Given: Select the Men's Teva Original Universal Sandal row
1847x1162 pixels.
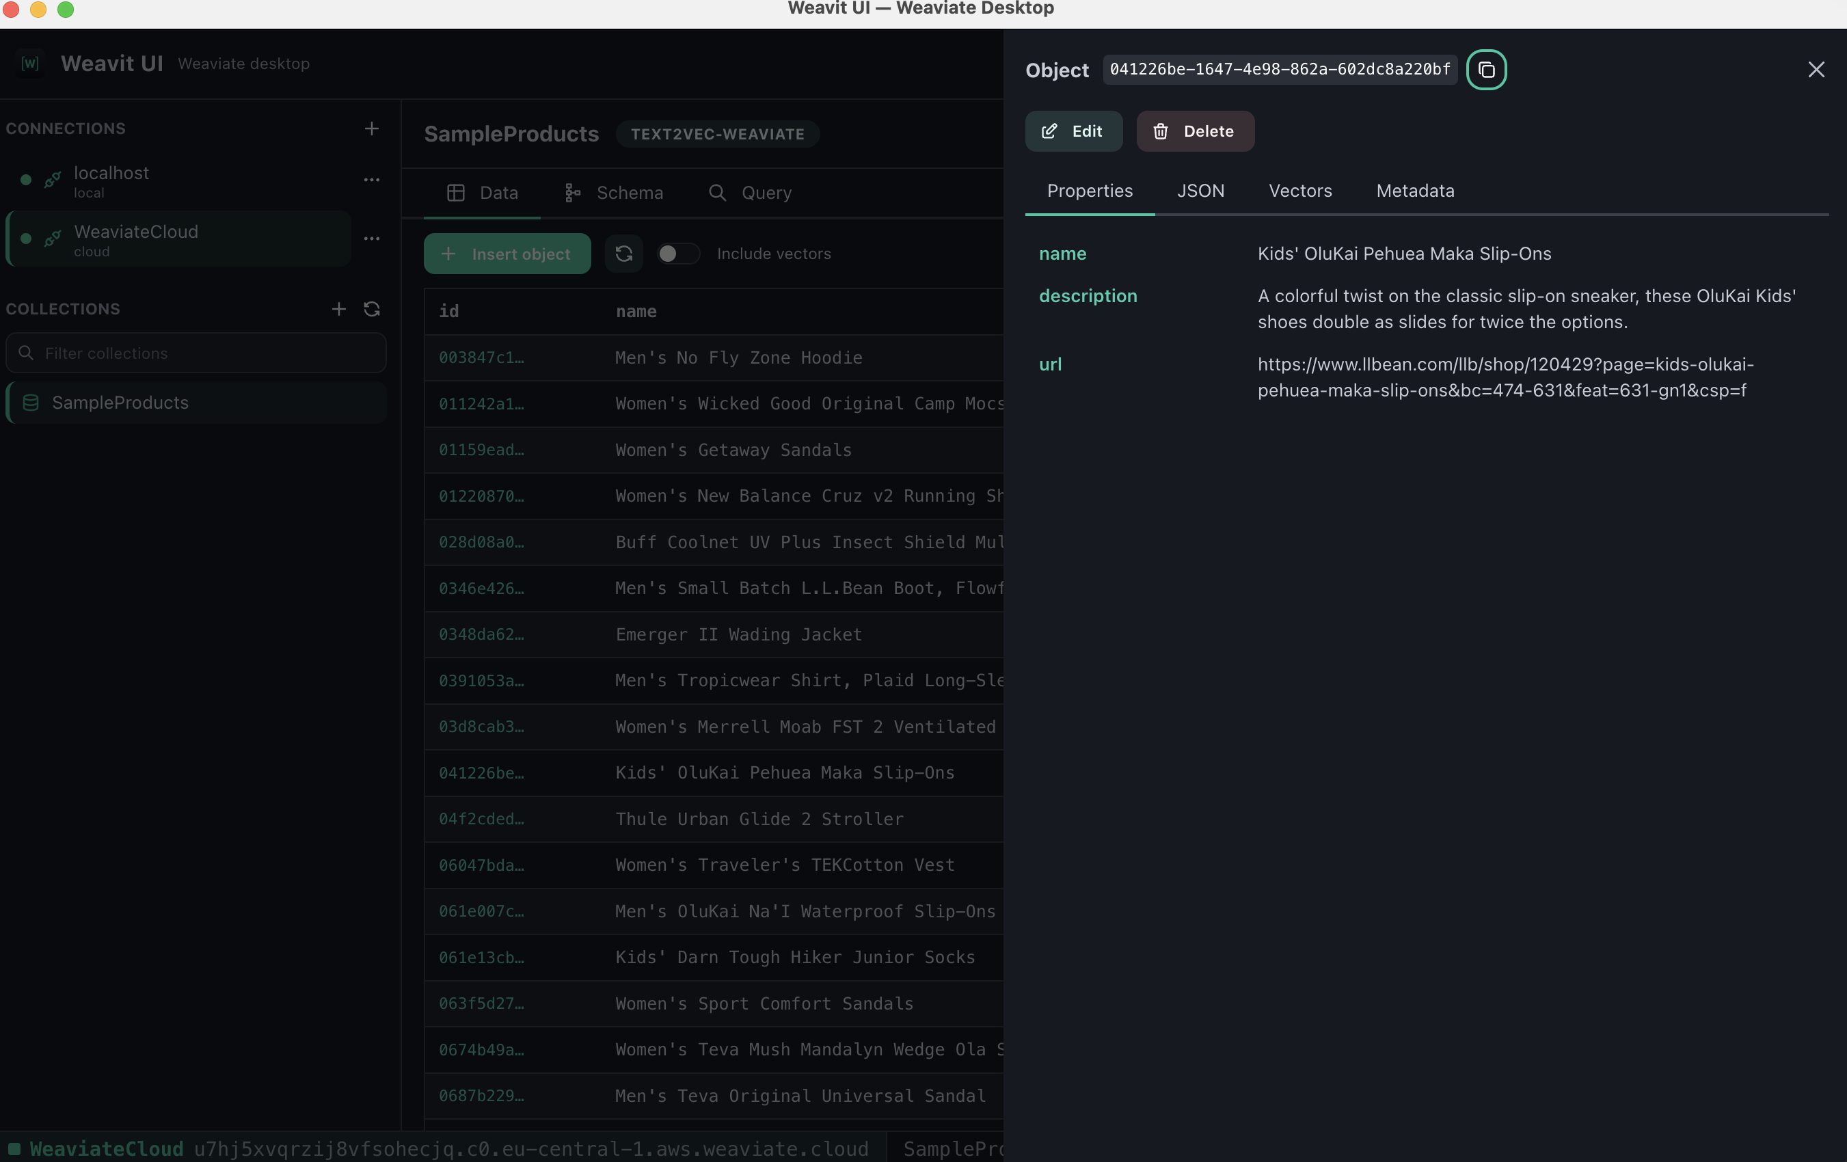Looking at the screenshot, I should click(x=714, y=1096).
